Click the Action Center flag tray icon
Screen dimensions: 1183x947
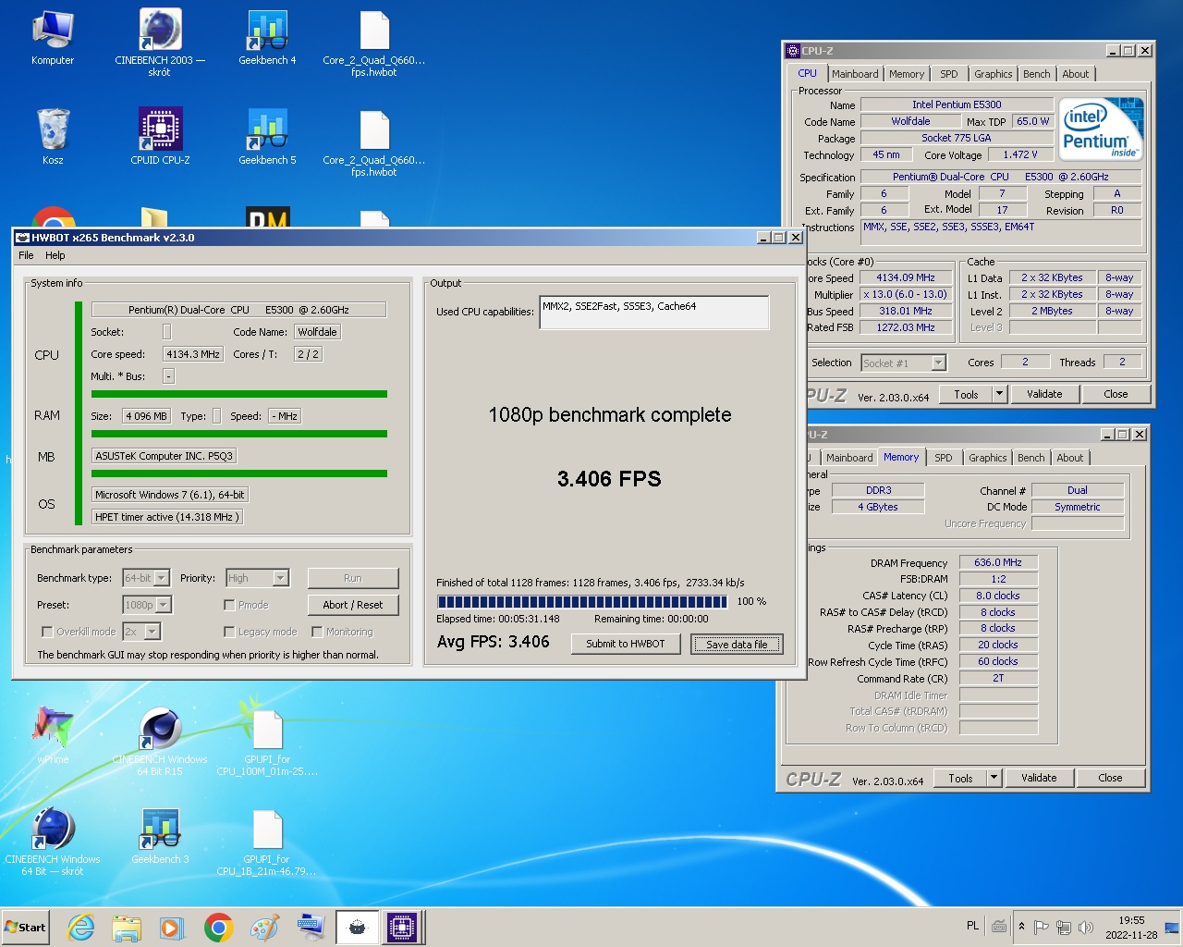point(1041,927)
